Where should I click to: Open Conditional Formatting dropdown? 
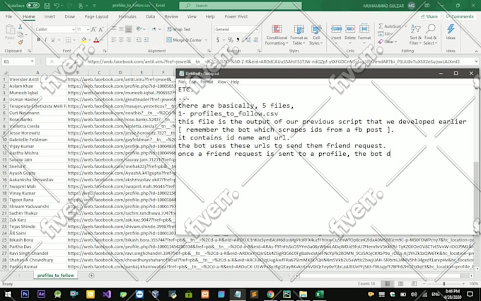pos(277,35)
